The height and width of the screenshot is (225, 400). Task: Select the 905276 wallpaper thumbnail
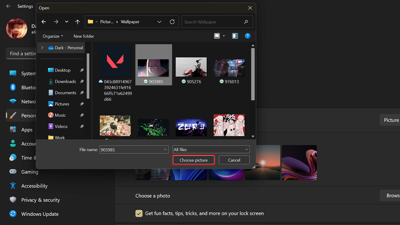(191, 67)
